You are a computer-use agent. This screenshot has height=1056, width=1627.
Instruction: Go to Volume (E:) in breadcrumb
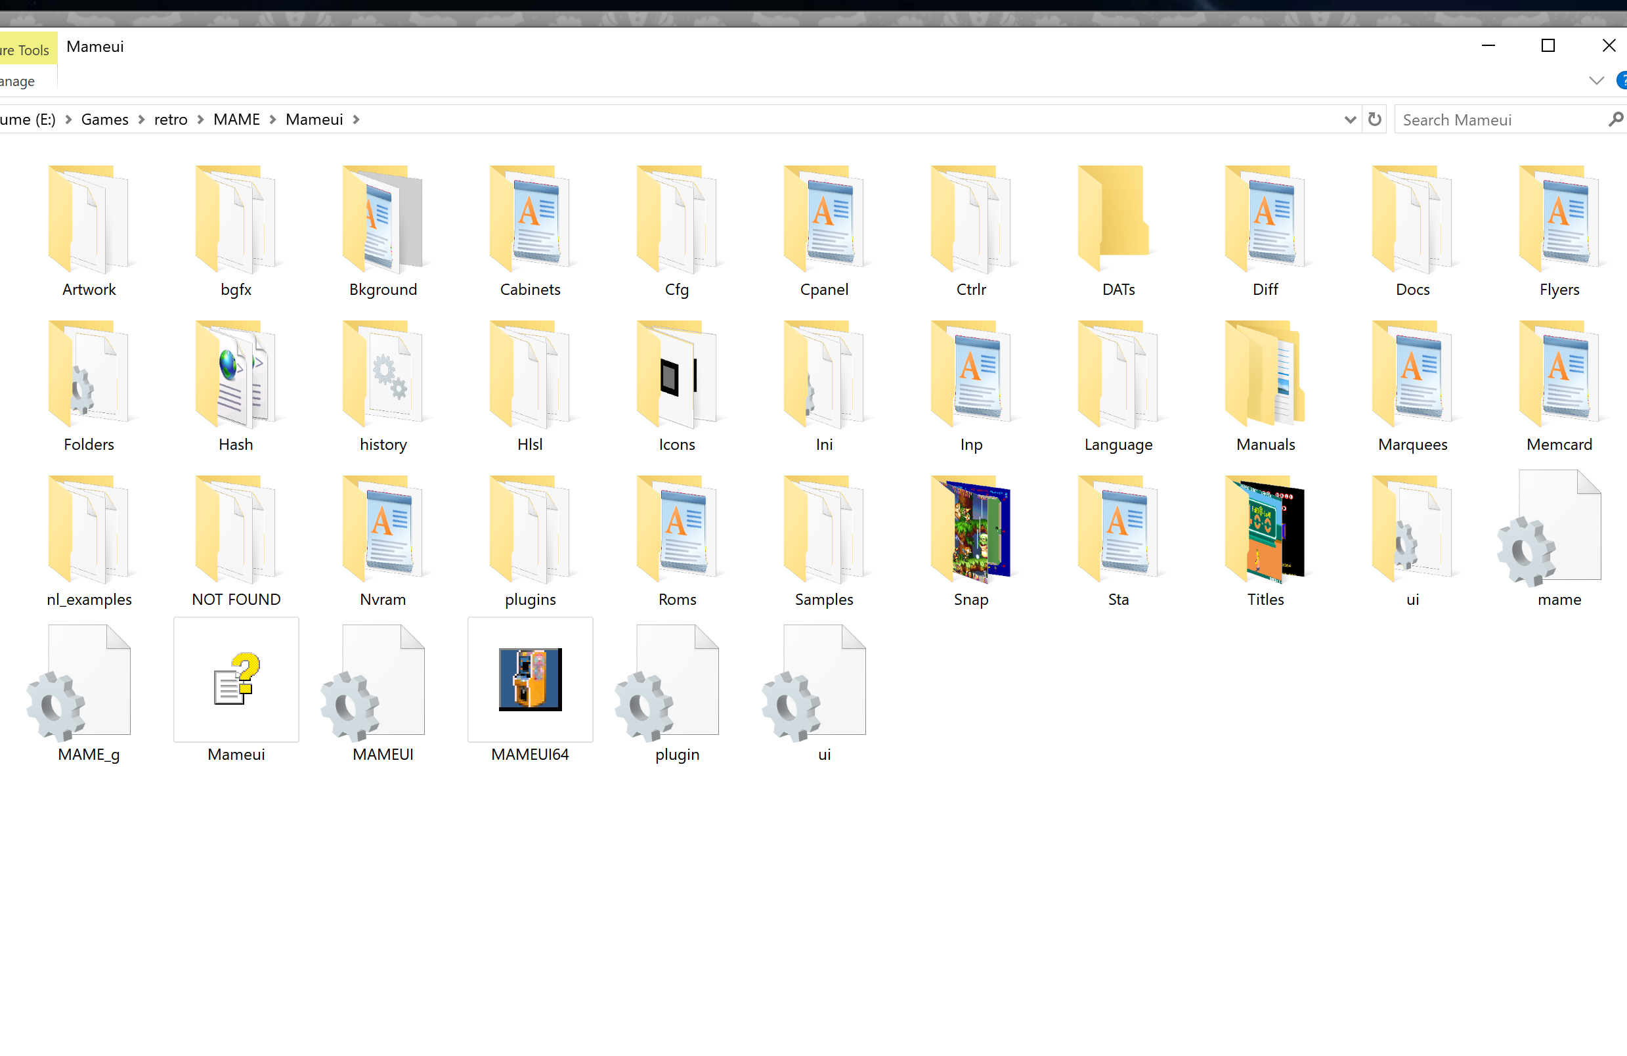click(28, 120)
